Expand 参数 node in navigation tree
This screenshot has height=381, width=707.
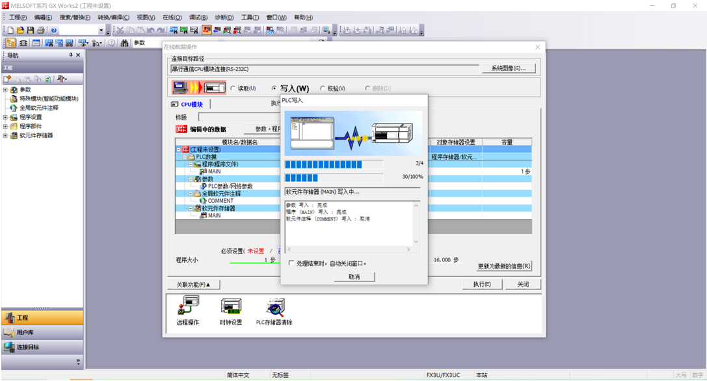point(5,90)
